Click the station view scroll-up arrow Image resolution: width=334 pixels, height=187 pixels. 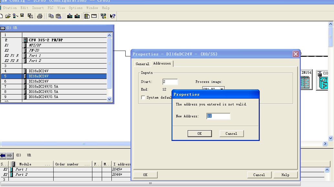330,24
